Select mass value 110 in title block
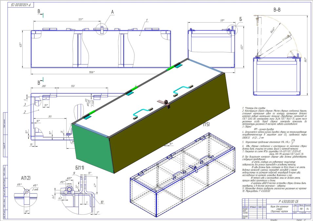Screen dimensions: 313x221 point(301,209)
